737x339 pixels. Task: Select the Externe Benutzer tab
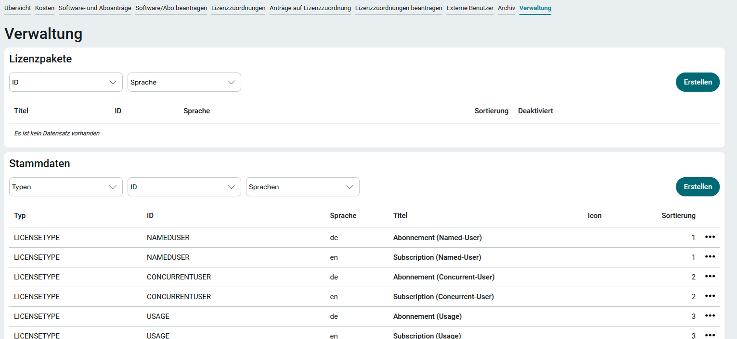click(470, 8)
